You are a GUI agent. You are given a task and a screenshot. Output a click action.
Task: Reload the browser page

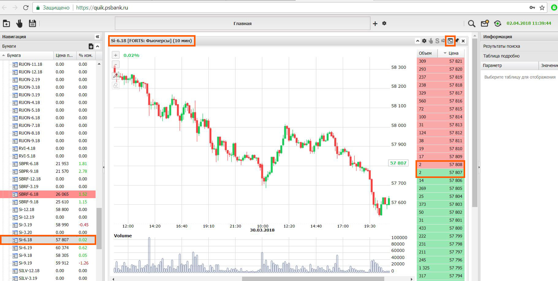coord(26,8)
